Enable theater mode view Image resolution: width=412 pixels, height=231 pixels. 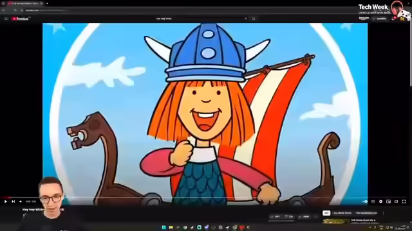(x=397, y=201)
